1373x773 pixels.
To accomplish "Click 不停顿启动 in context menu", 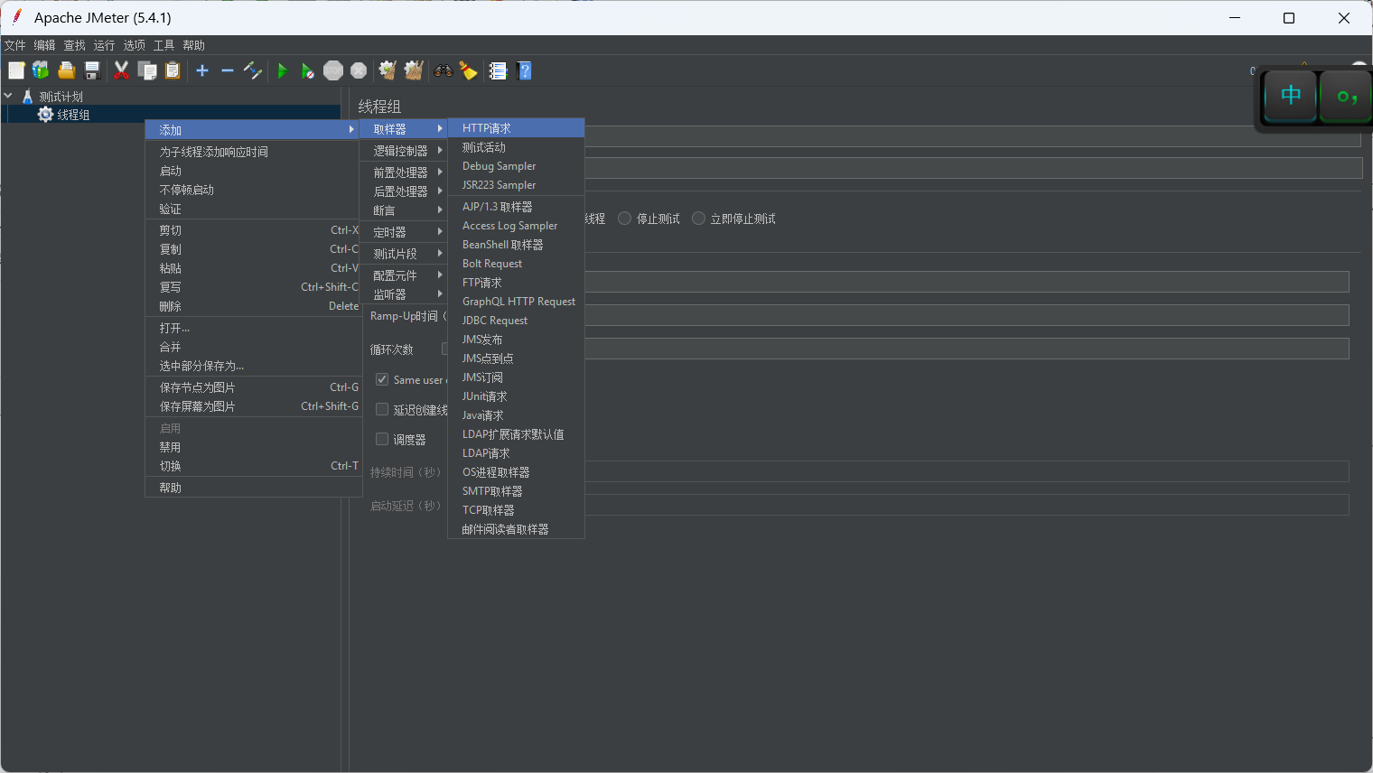I will [x=253, y=190].
